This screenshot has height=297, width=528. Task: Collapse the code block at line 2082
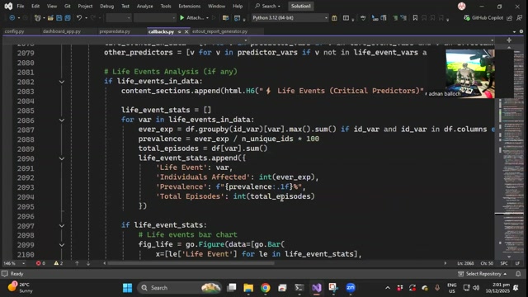click(x=62, y=82)
